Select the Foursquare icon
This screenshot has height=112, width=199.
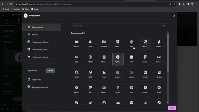coord(145,59)
